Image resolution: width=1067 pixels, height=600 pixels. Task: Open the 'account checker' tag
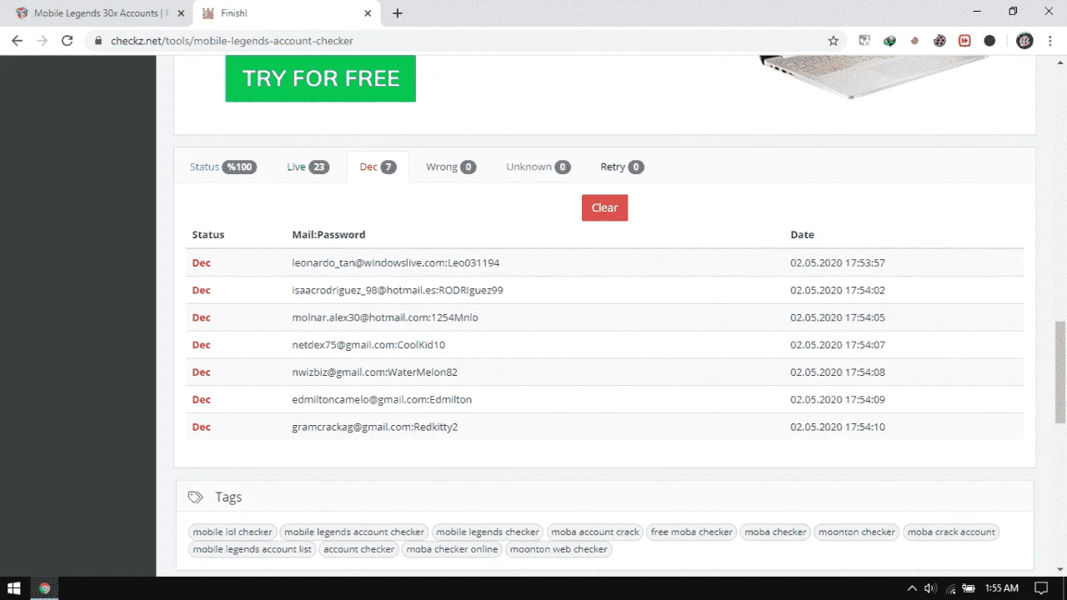click(x=359, y=549)
